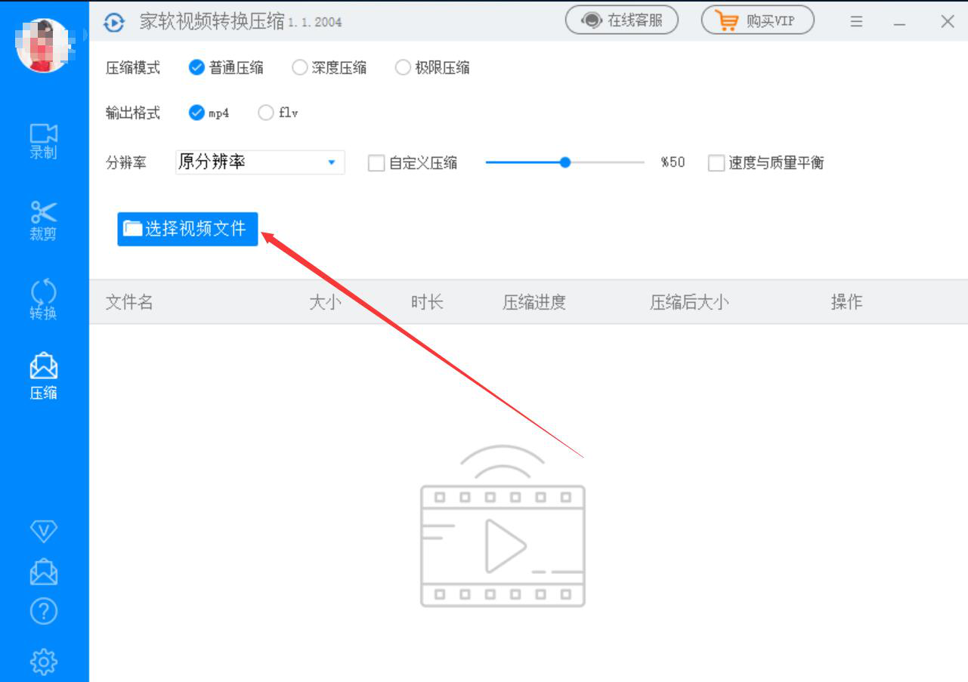Click the 输出格式 label
Viewport: 968px width, 682px height.
133,113
